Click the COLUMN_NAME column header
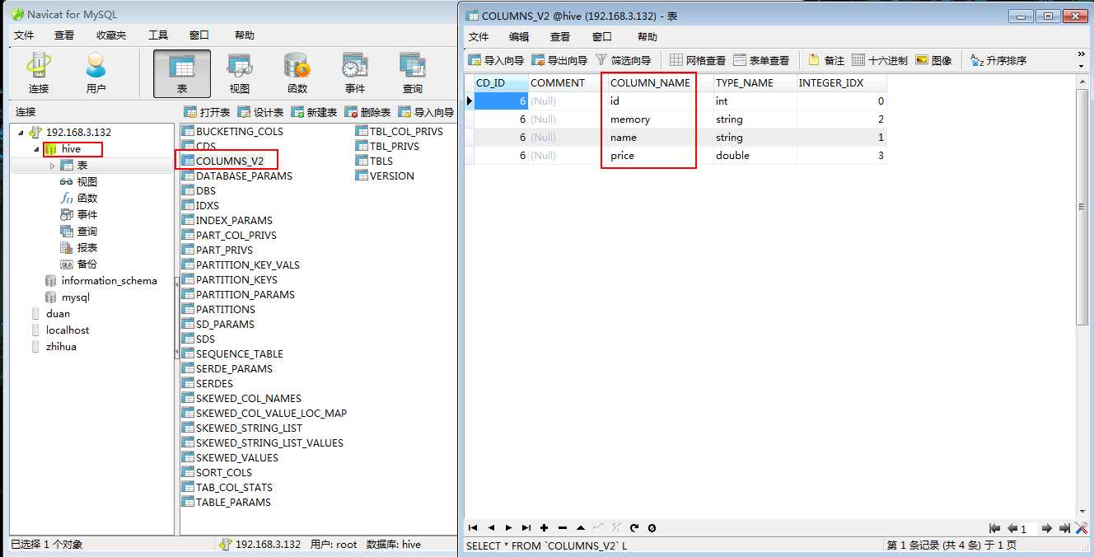This screenshot has width=1094, height=557. [650, 82]
